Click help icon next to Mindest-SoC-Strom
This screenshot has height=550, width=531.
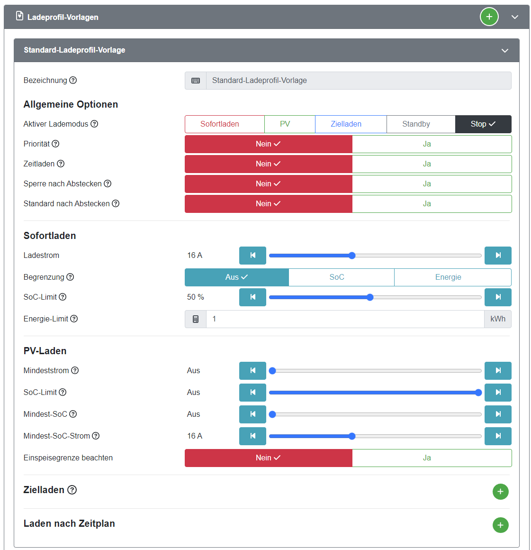96,436
